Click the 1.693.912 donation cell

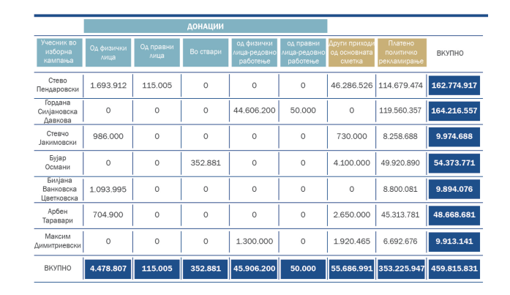click(x=108, y=86)
